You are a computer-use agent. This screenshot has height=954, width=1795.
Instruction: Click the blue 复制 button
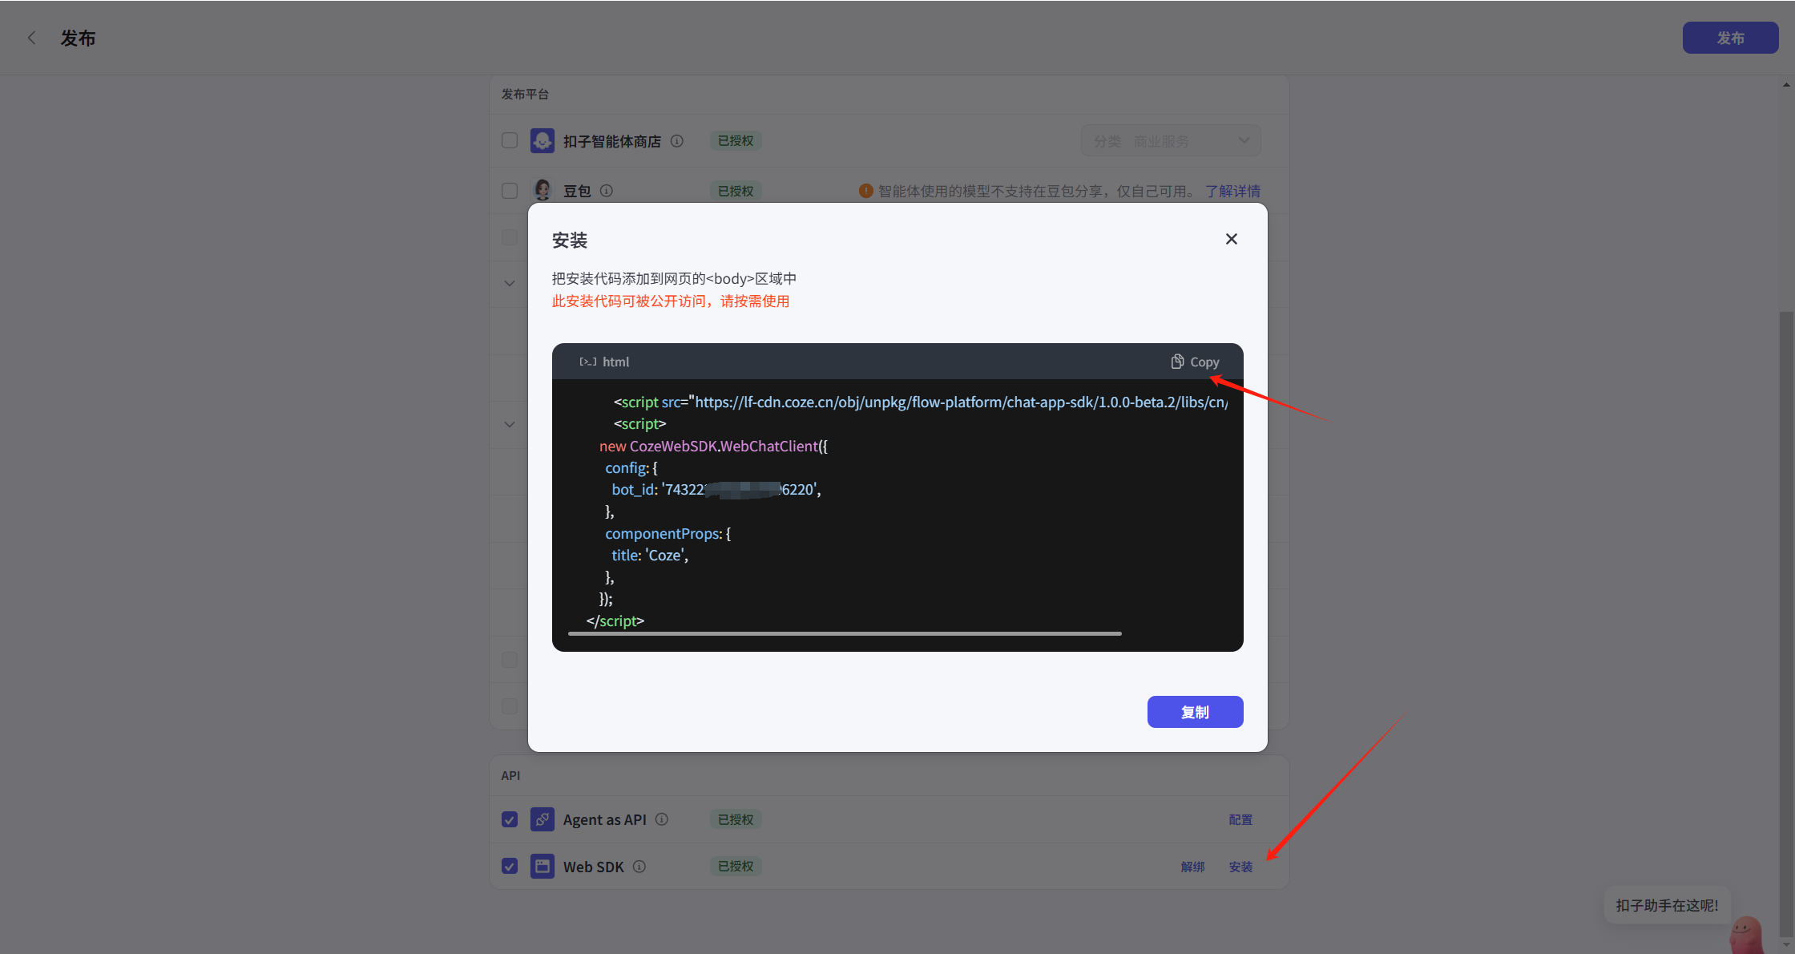point(1195,712)
